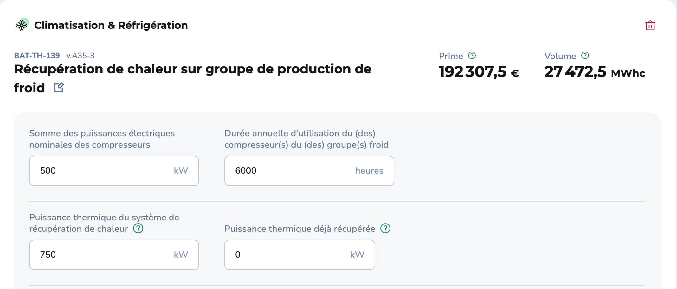Focus the compressor power field showing 500

click(105, 171)
